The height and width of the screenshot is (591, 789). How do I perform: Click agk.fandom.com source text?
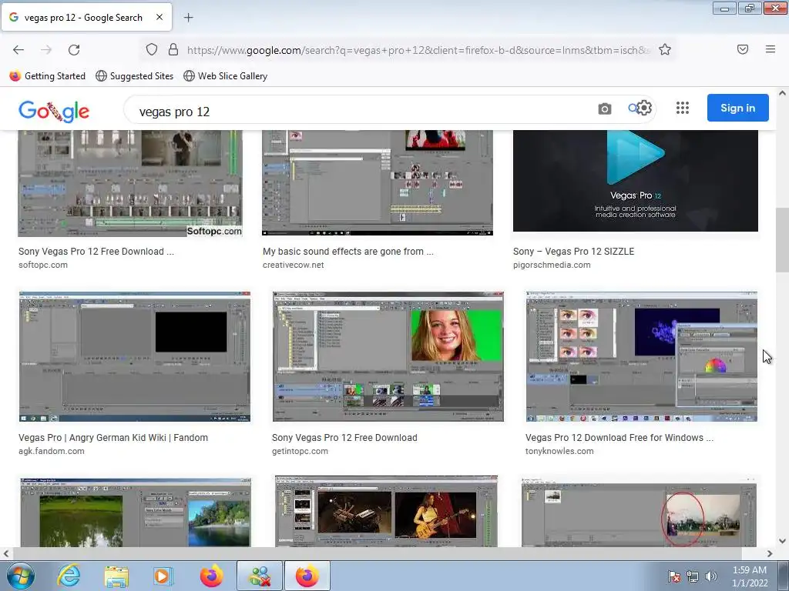click(x=52, y=451)
